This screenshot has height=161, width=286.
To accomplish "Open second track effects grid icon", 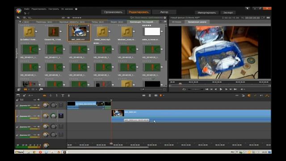I will (x=61, y=116).
